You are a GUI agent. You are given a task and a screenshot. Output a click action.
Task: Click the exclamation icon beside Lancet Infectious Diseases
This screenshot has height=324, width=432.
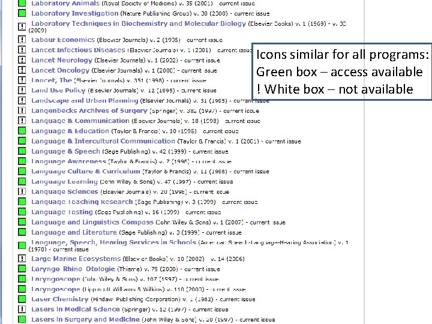tap(22, 50)
